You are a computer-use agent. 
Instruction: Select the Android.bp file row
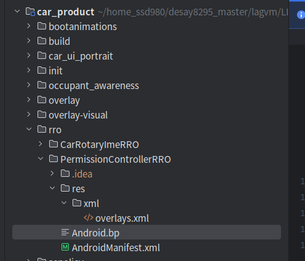click(146, 232)
